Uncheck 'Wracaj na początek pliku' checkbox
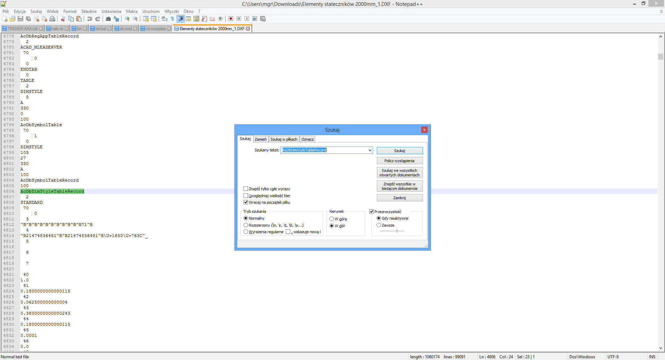Viewport: 665px width, 360px height. (x=246, y=202)
